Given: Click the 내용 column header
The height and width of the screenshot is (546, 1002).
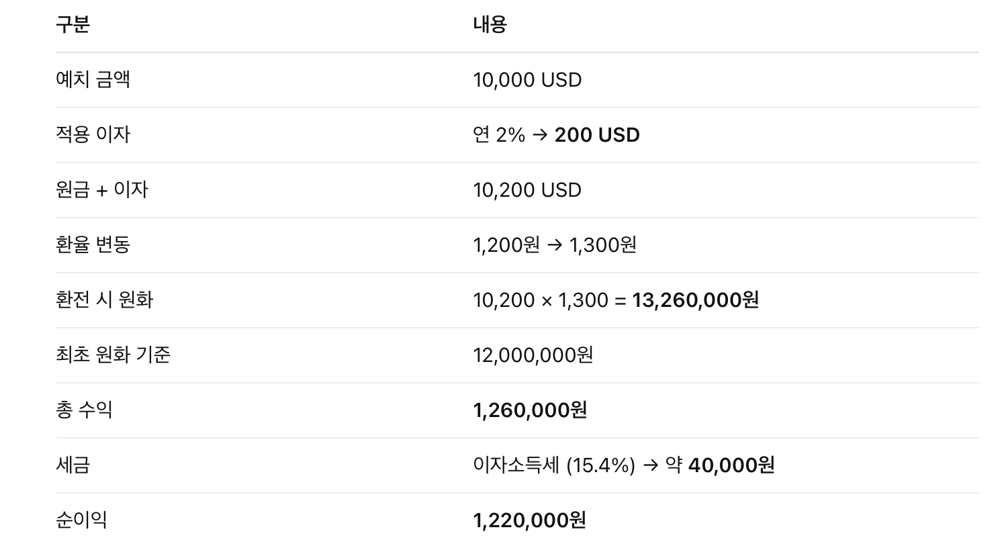Looking at the screenshot, I should coord(490,25).
